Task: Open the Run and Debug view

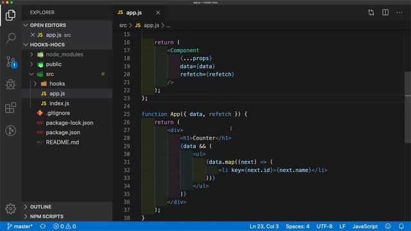Action: [x=11, y=84]
